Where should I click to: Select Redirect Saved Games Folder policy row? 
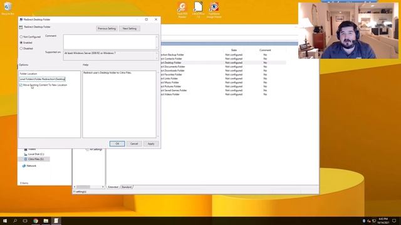(x=222, y=90)
